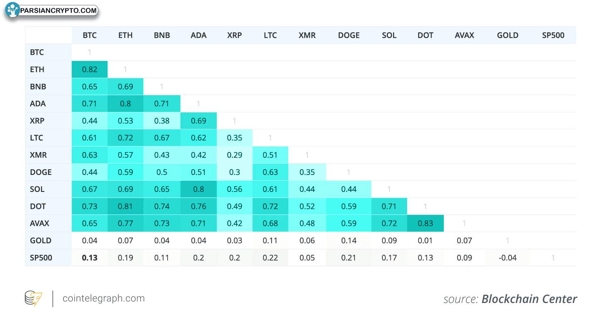Click the ETH row label
This screenshot has height=332, width=602.
49,69
